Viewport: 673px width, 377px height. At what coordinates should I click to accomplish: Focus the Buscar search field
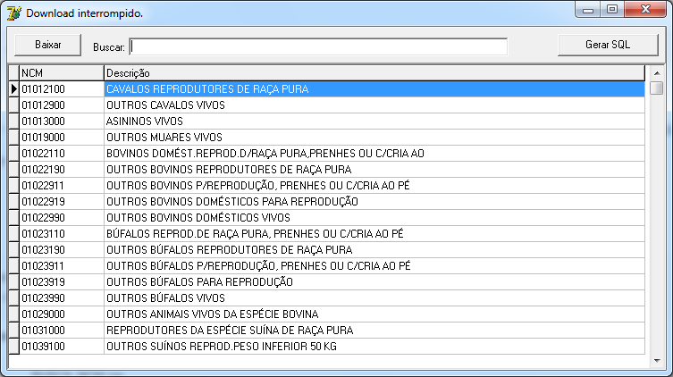(x=318, y=46)
